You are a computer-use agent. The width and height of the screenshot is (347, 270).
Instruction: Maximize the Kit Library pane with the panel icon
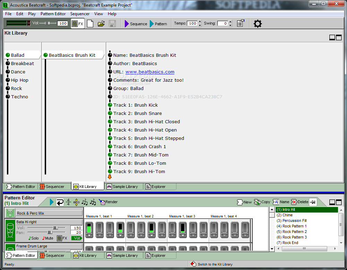click(x=339, y=37)
